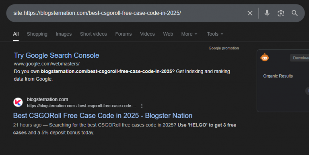The height and width of the screenshot is (155, 309).
Task: Open the Forums tab
Action: pyautogui.click(x=124, y=34)
